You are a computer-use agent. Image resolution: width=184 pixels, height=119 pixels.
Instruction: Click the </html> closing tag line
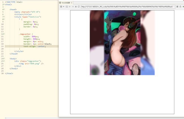(x=9, y=73)
